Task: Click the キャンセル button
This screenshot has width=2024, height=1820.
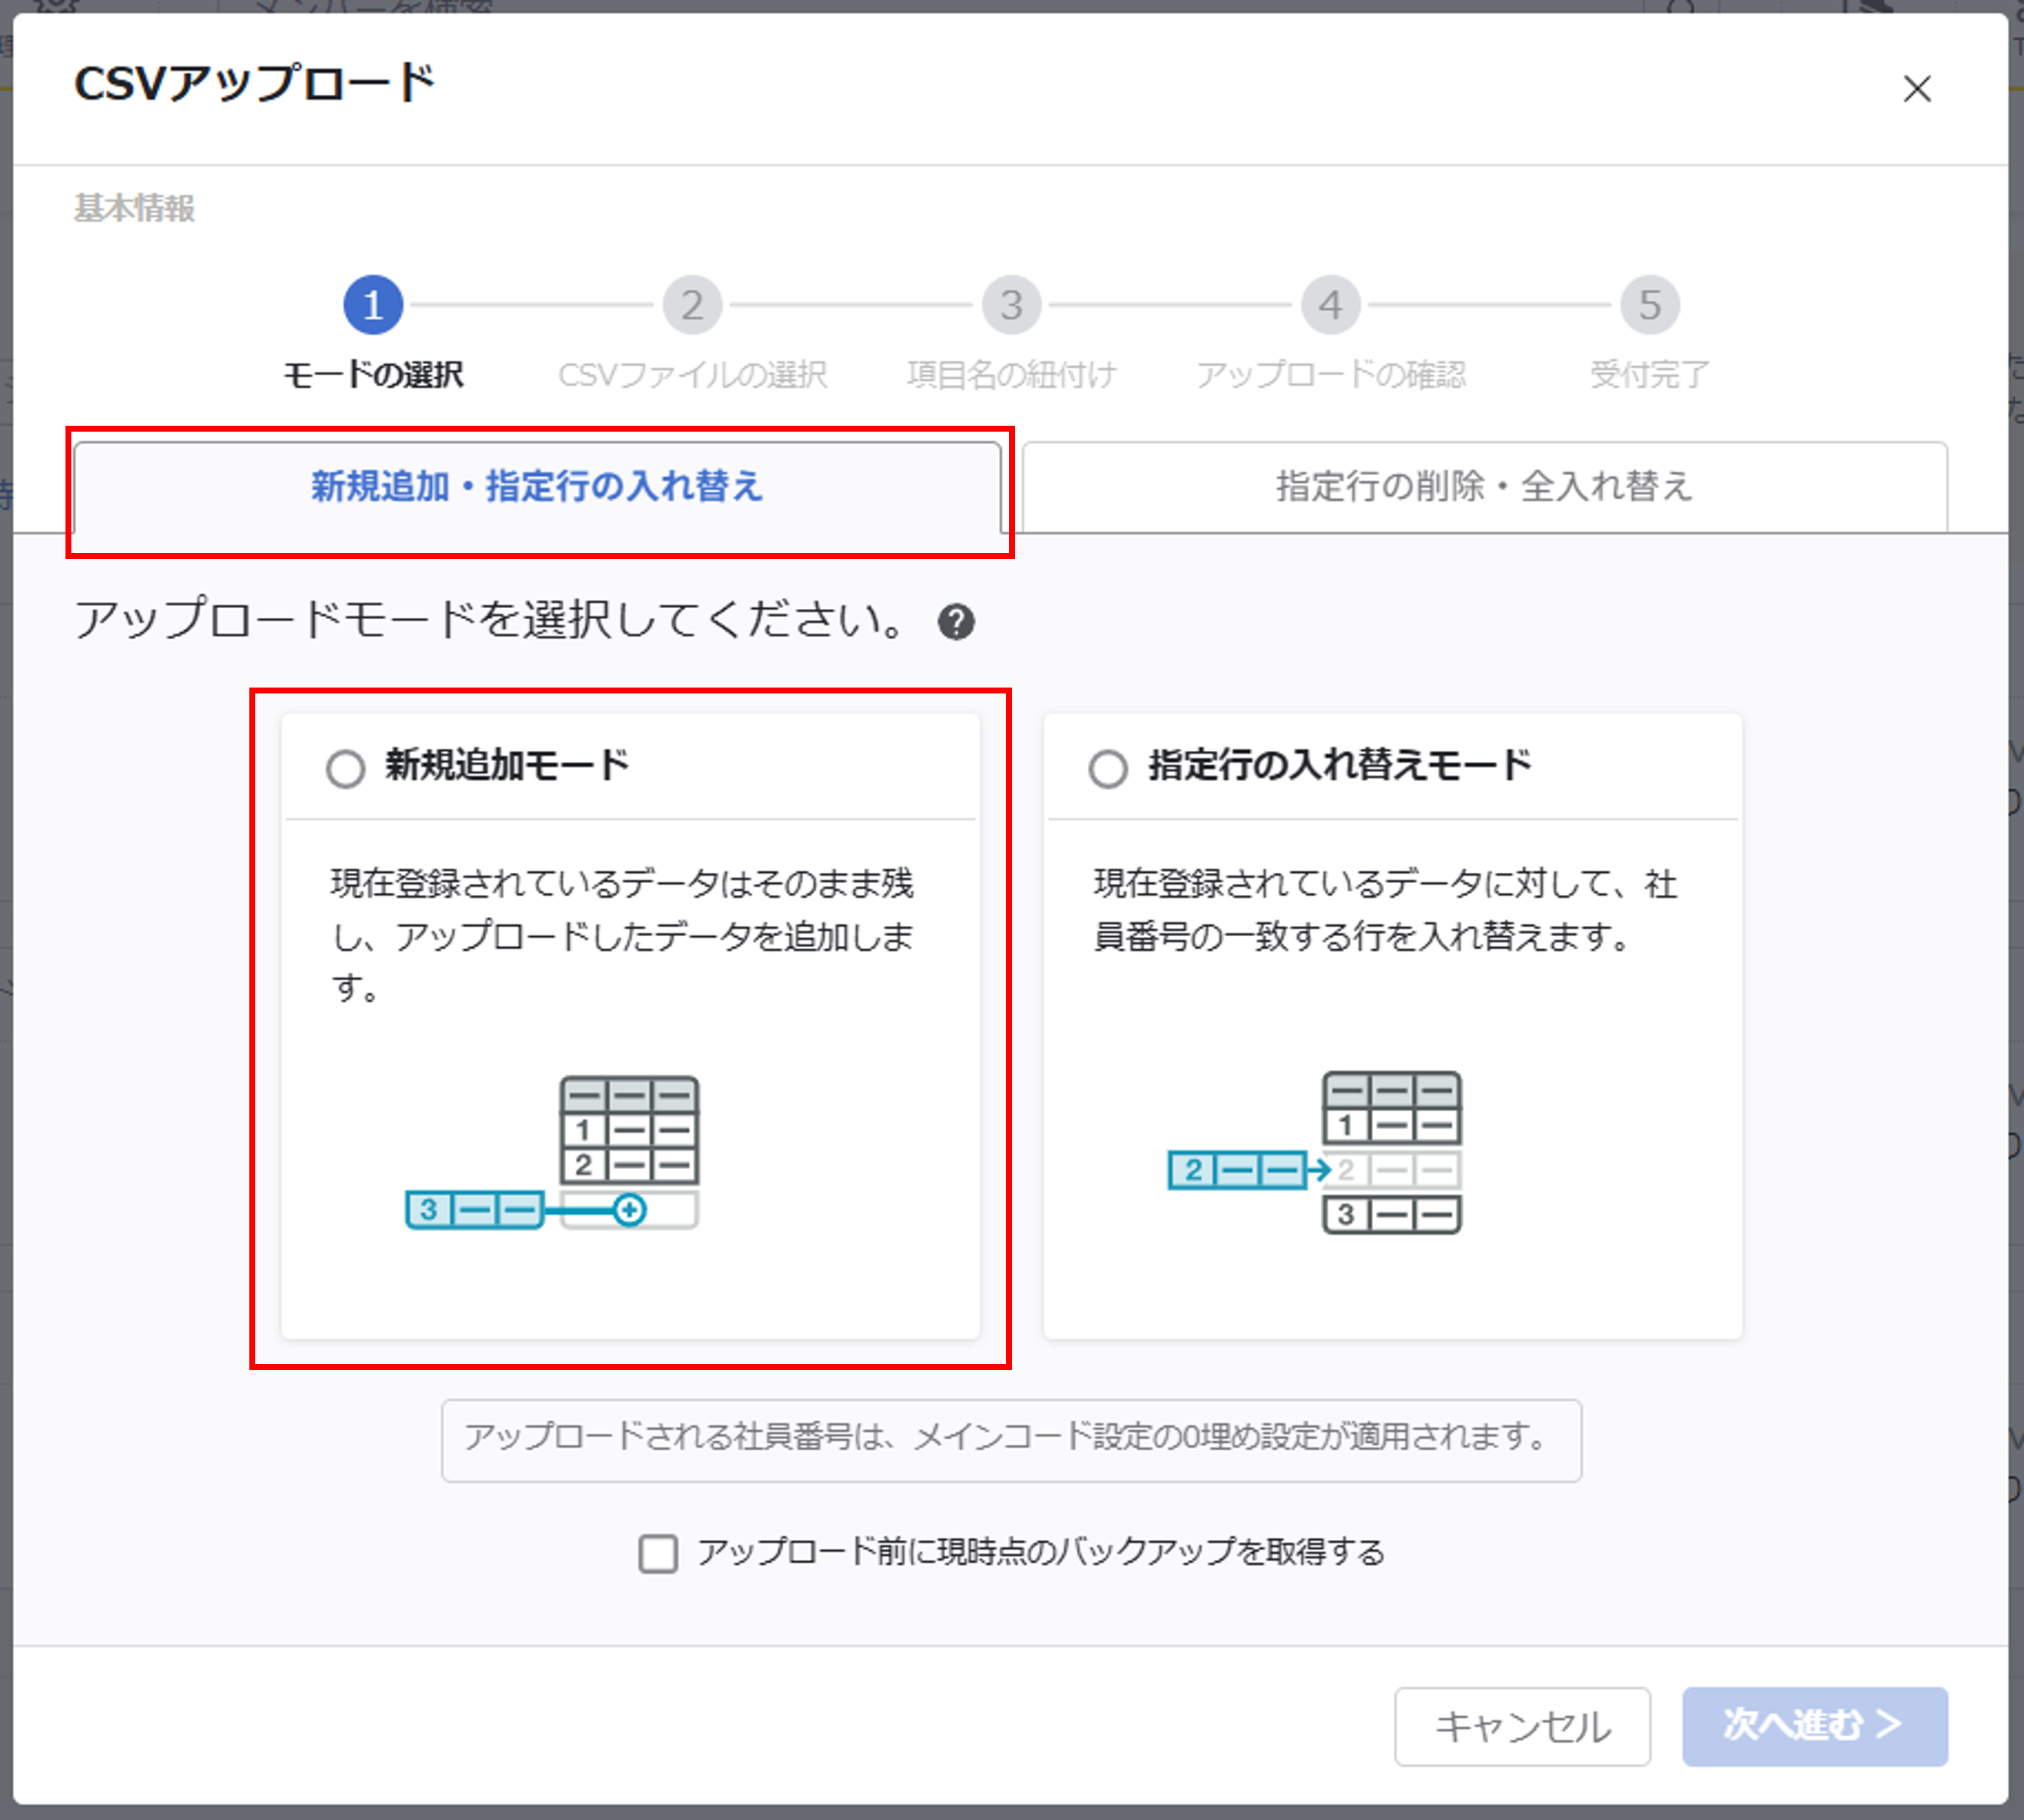Action: (x=1523, y=1726)
